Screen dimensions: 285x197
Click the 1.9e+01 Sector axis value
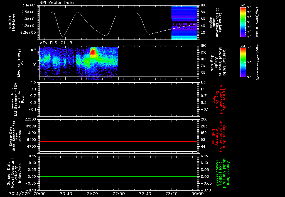(29, 19)
